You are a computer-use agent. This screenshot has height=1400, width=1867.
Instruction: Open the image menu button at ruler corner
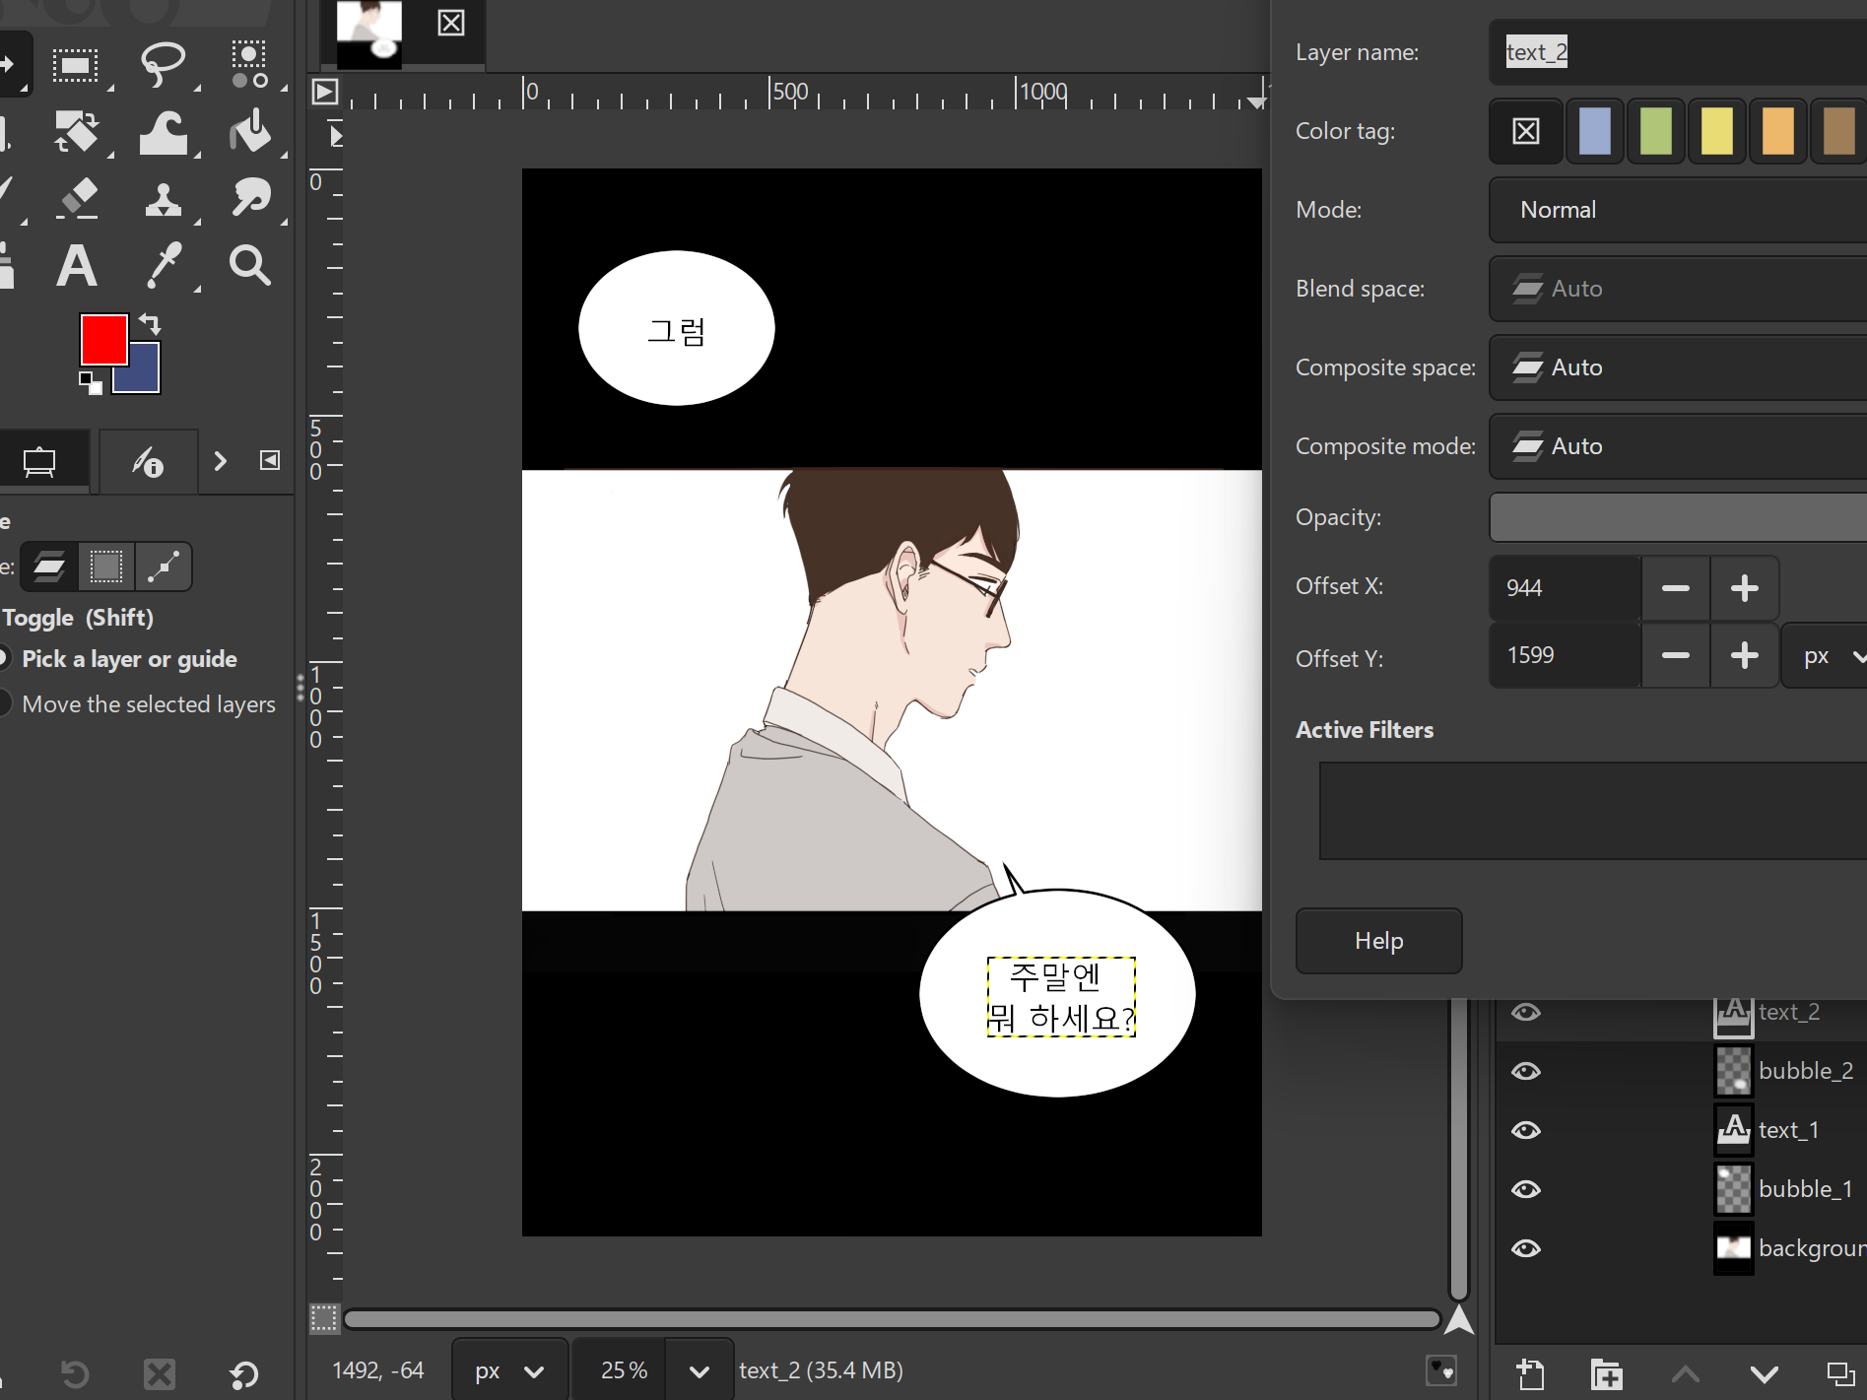(325, 93)
